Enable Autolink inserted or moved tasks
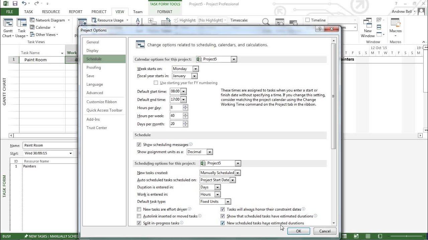 [x=139, y=216]
